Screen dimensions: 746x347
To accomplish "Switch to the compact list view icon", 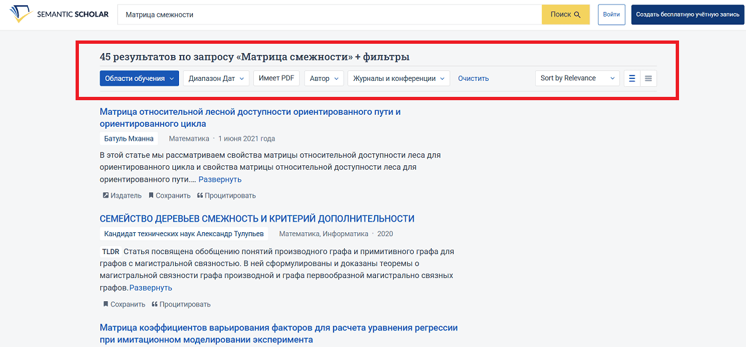I will (649, 78).
